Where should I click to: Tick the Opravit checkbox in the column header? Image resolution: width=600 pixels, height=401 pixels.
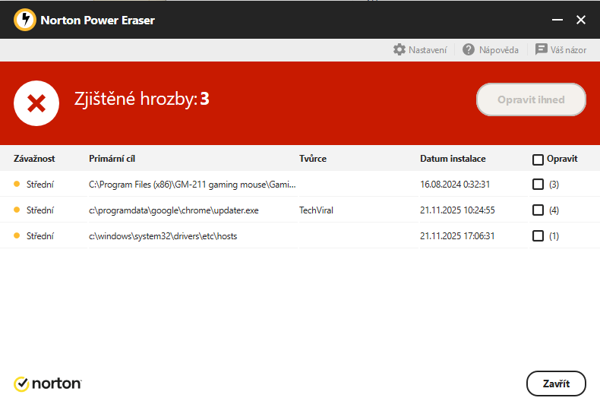pos(538,159)
